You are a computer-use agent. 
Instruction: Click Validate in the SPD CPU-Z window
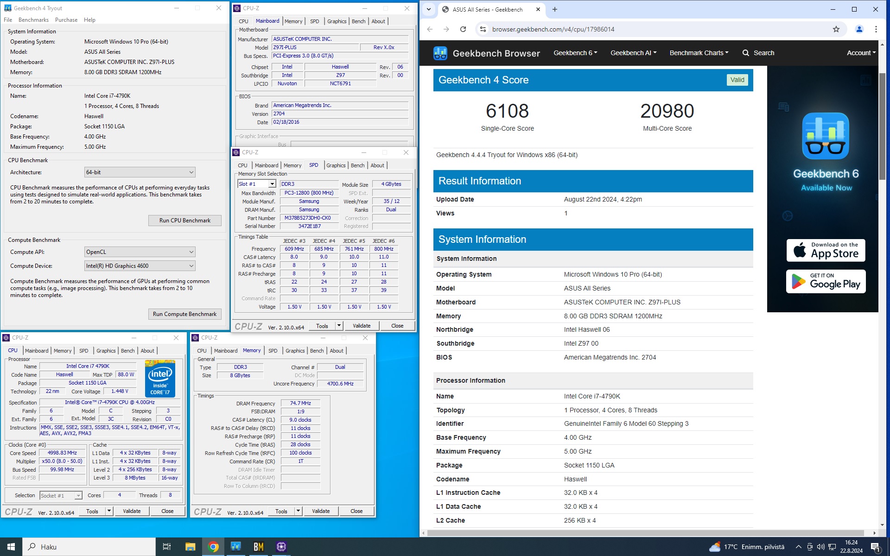point(362,326)
